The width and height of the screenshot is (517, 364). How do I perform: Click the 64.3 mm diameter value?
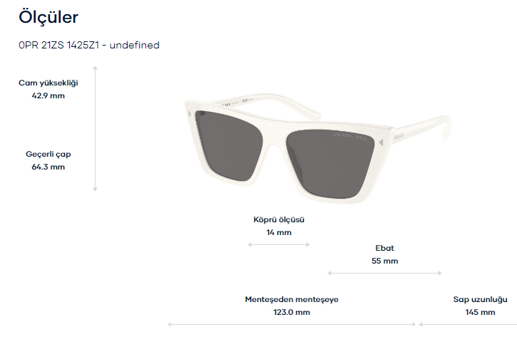point(48,167)
